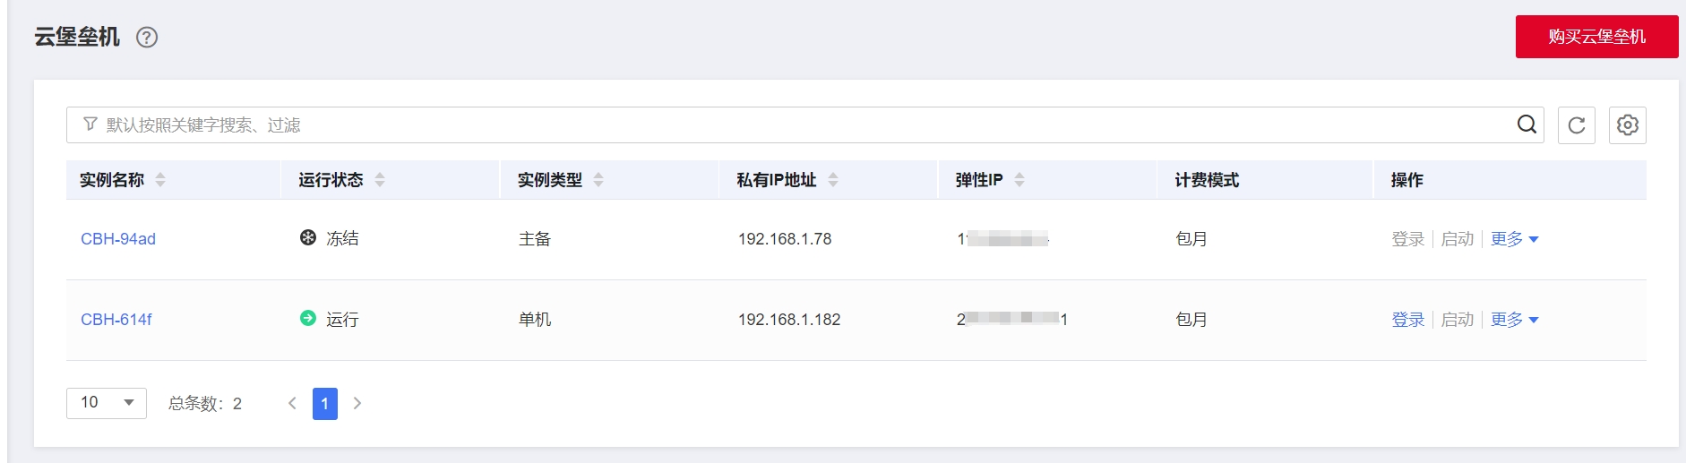Click the keyword search filter field
The width and height of the screenshot is (1686, 463).
(788, 125)
